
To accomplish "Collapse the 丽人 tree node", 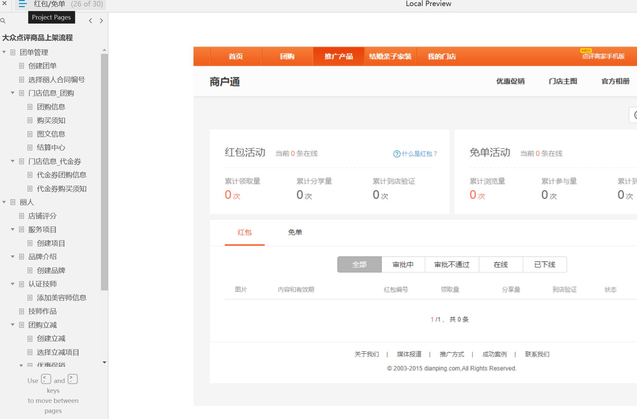I will pyautogui.click(x=4, y=202).
